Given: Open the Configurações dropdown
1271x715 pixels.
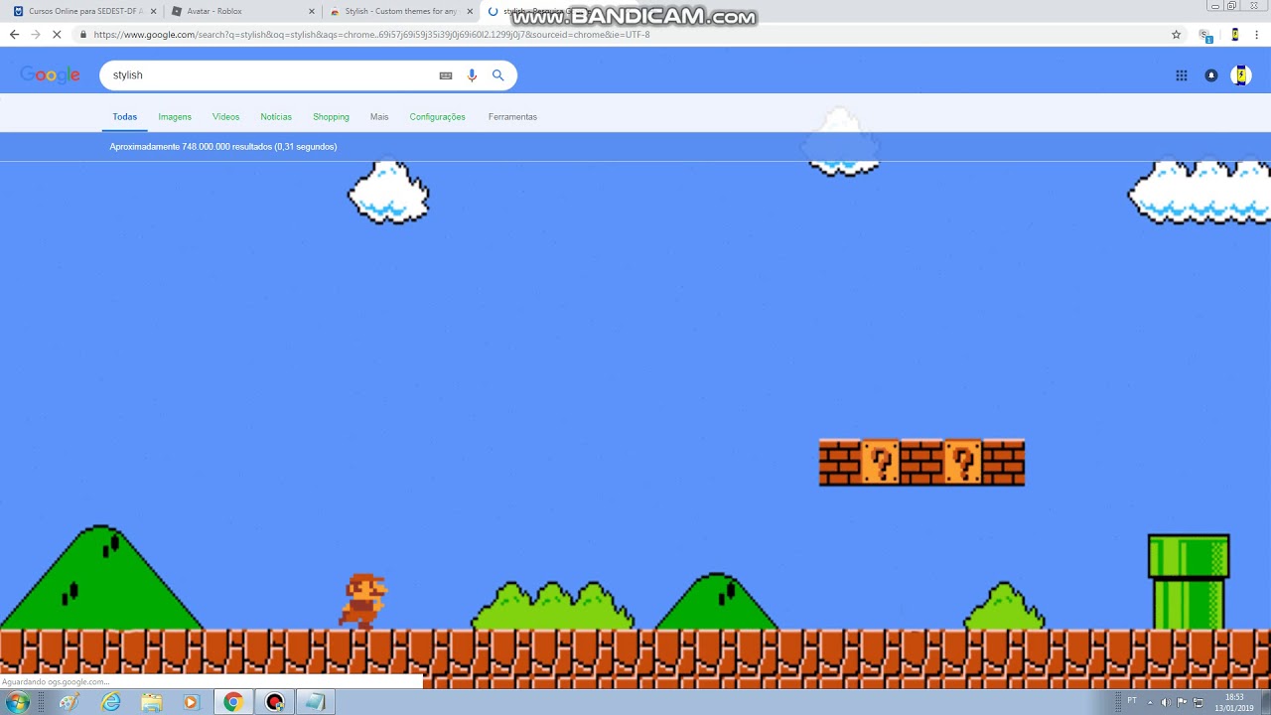Looking at the screenshot, I should (438, 117).
